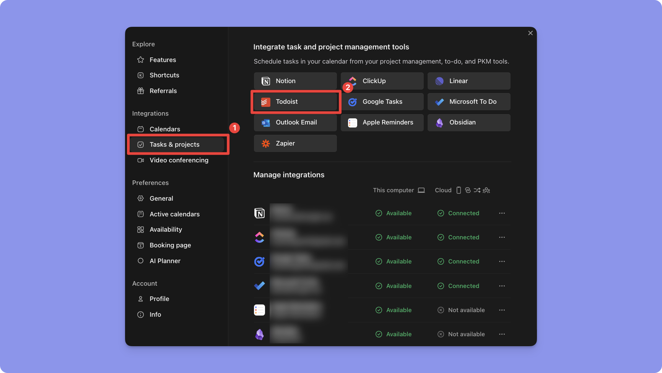Connect the Notion integration
Image resolution: width=662 pixels, height=373 pixels.
click(295, 81)
